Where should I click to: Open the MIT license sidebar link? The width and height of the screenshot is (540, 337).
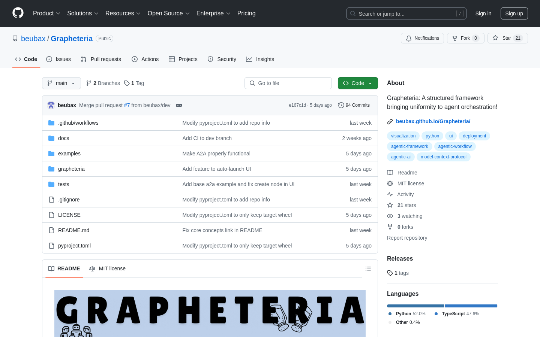pos(406,183)
